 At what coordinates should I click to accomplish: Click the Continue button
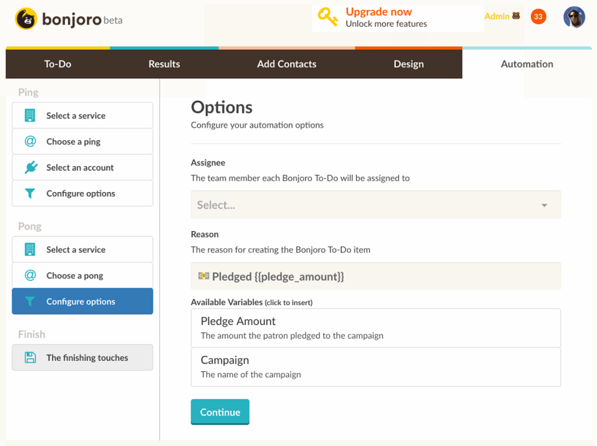pyautogui.click(x=220, y=412)
